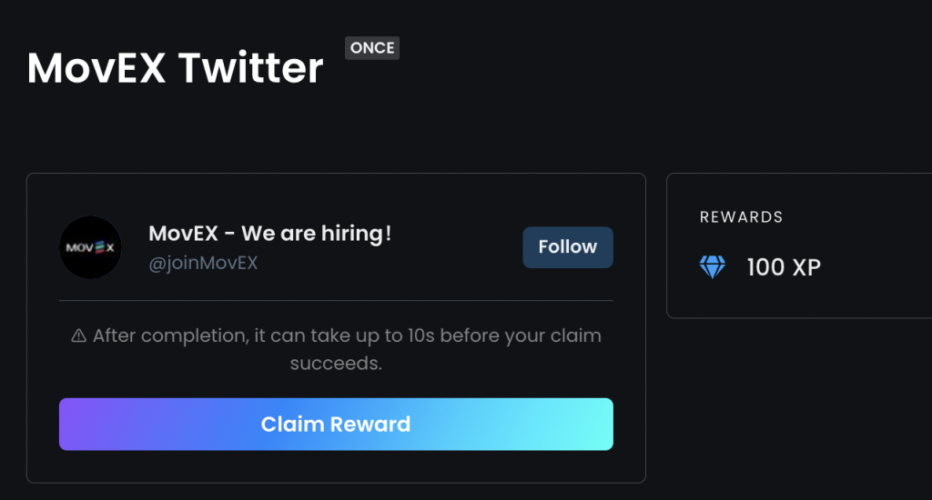Click the divider line below the account row

pyautogui.click(x=336, y=301)
